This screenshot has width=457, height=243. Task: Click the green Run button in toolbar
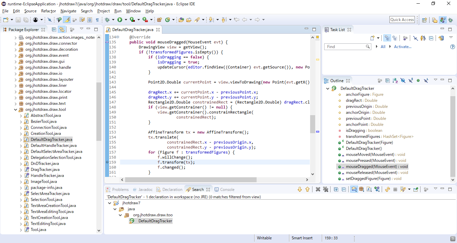point(119,20)
